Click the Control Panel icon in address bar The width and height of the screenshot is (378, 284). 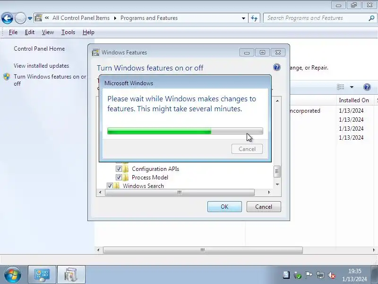coord(38,18)
